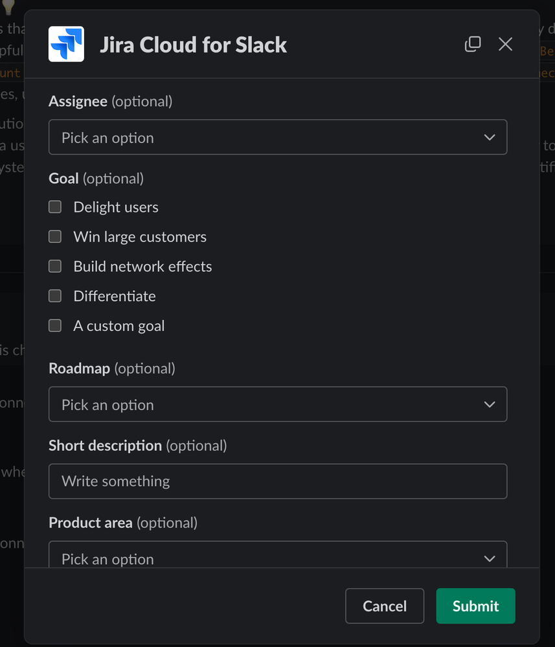Check A custom goal option
555x647 pixels.
[55, 326]
